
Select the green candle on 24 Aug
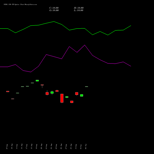tap(52, 92)
